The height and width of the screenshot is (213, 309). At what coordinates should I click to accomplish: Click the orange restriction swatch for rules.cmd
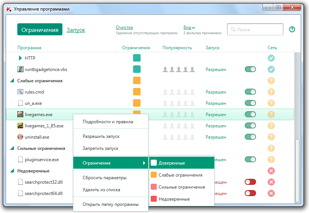[x=137, y=92]
